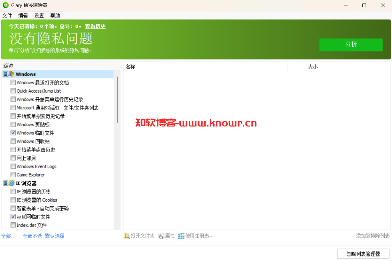Click 添加到排除列表 link
The image size is (392, 261).
point(373,236)
